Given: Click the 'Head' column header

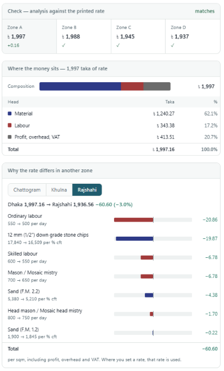Looking at the screenshot, I should tap(13, 102).
